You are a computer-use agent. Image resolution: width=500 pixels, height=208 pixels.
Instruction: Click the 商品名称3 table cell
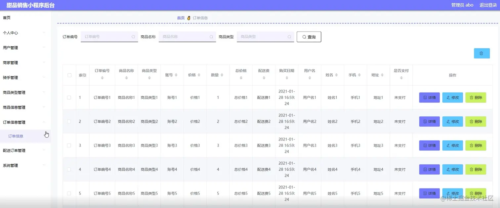point(126,146)
